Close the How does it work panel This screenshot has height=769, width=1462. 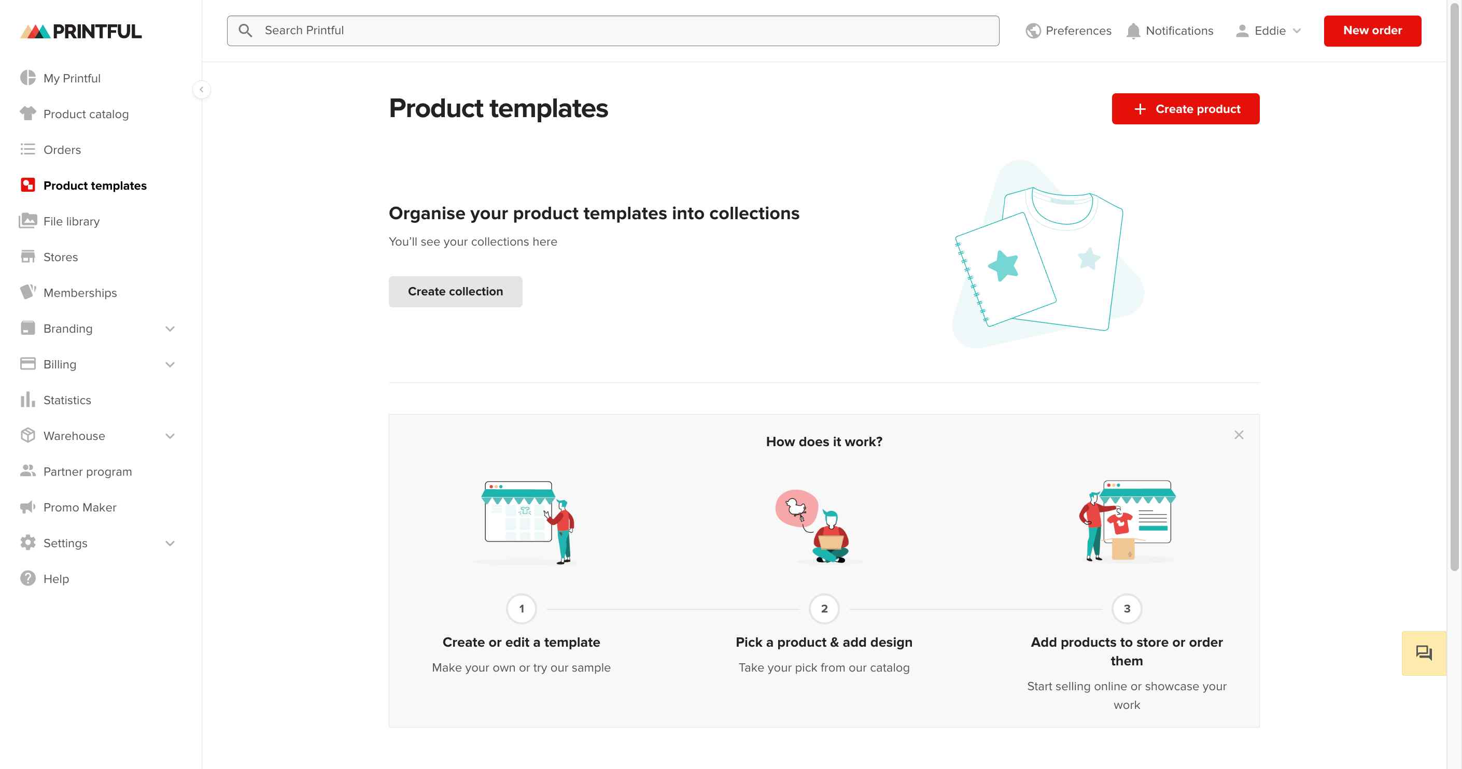click(x=1239, y=434)
